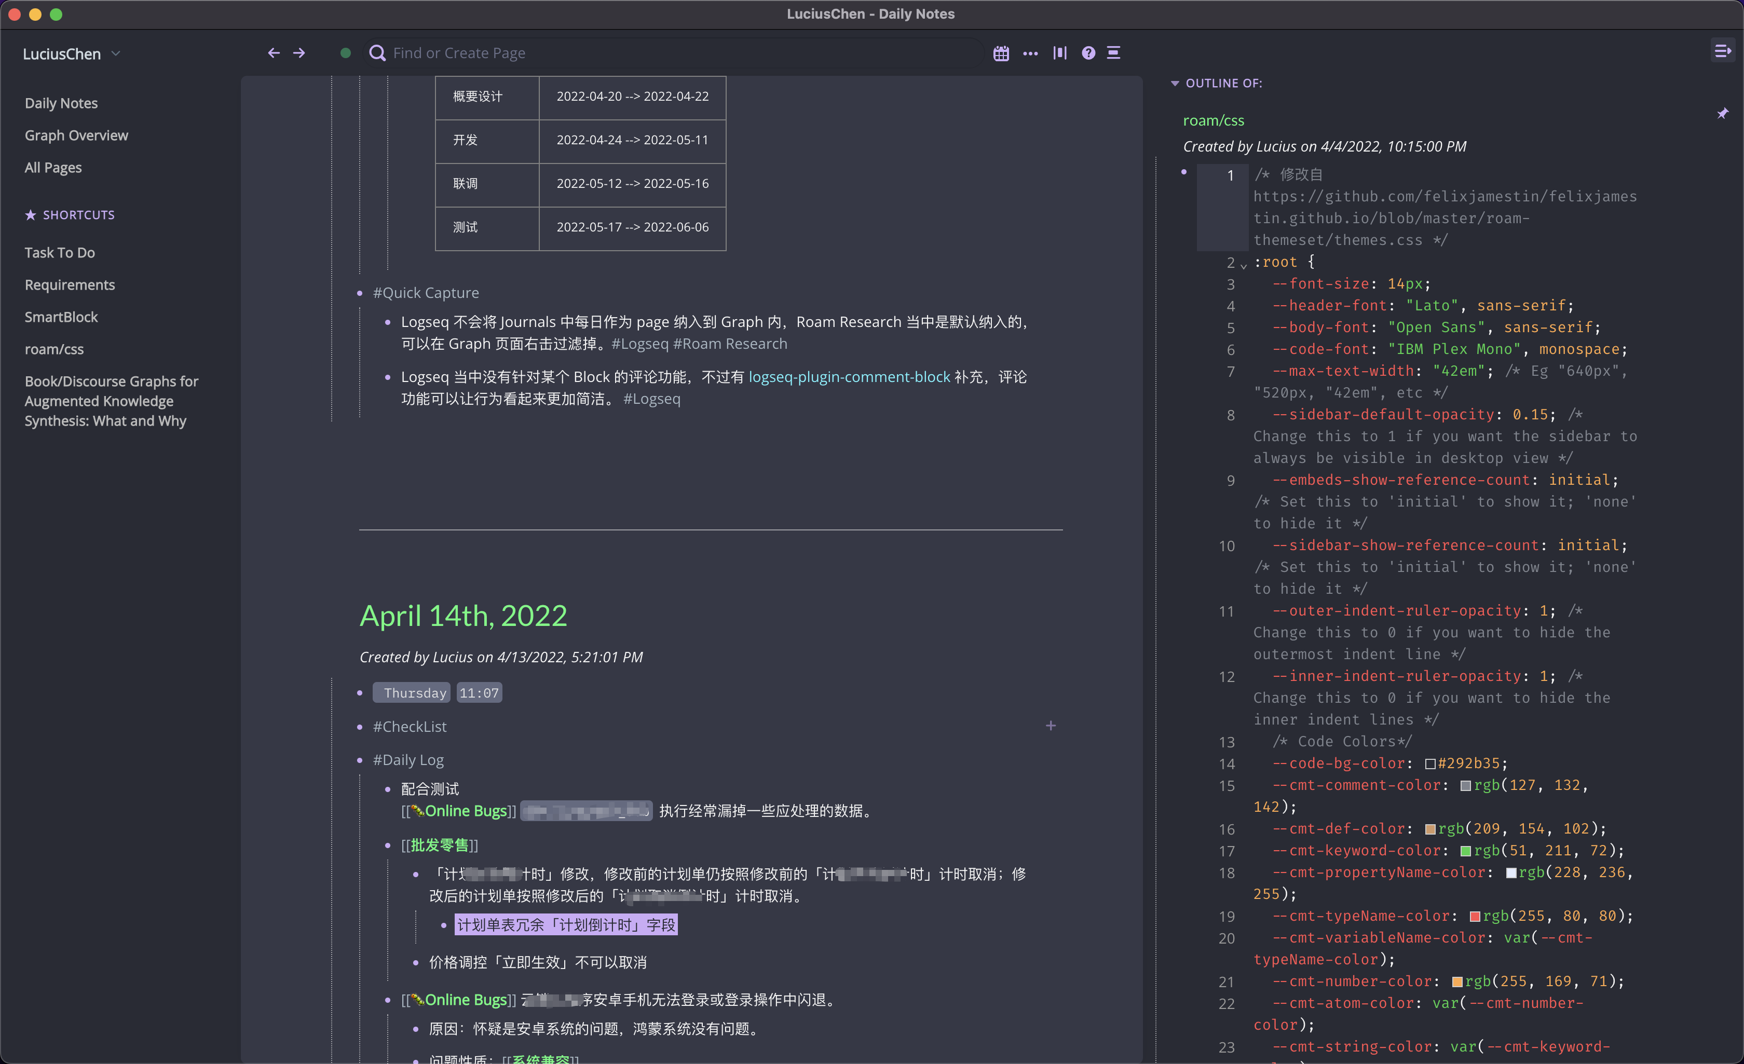Click the graph columns icon in top bar
The image size is (1744, 1064).
click(1059, 53)
